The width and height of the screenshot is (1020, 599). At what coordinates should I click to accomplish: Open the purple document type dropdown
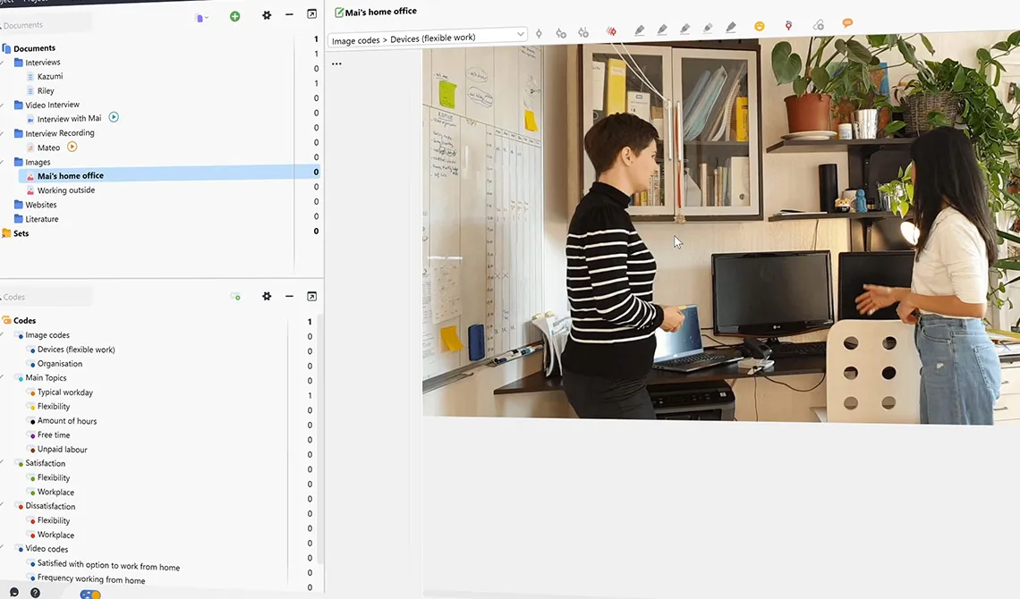201,18
